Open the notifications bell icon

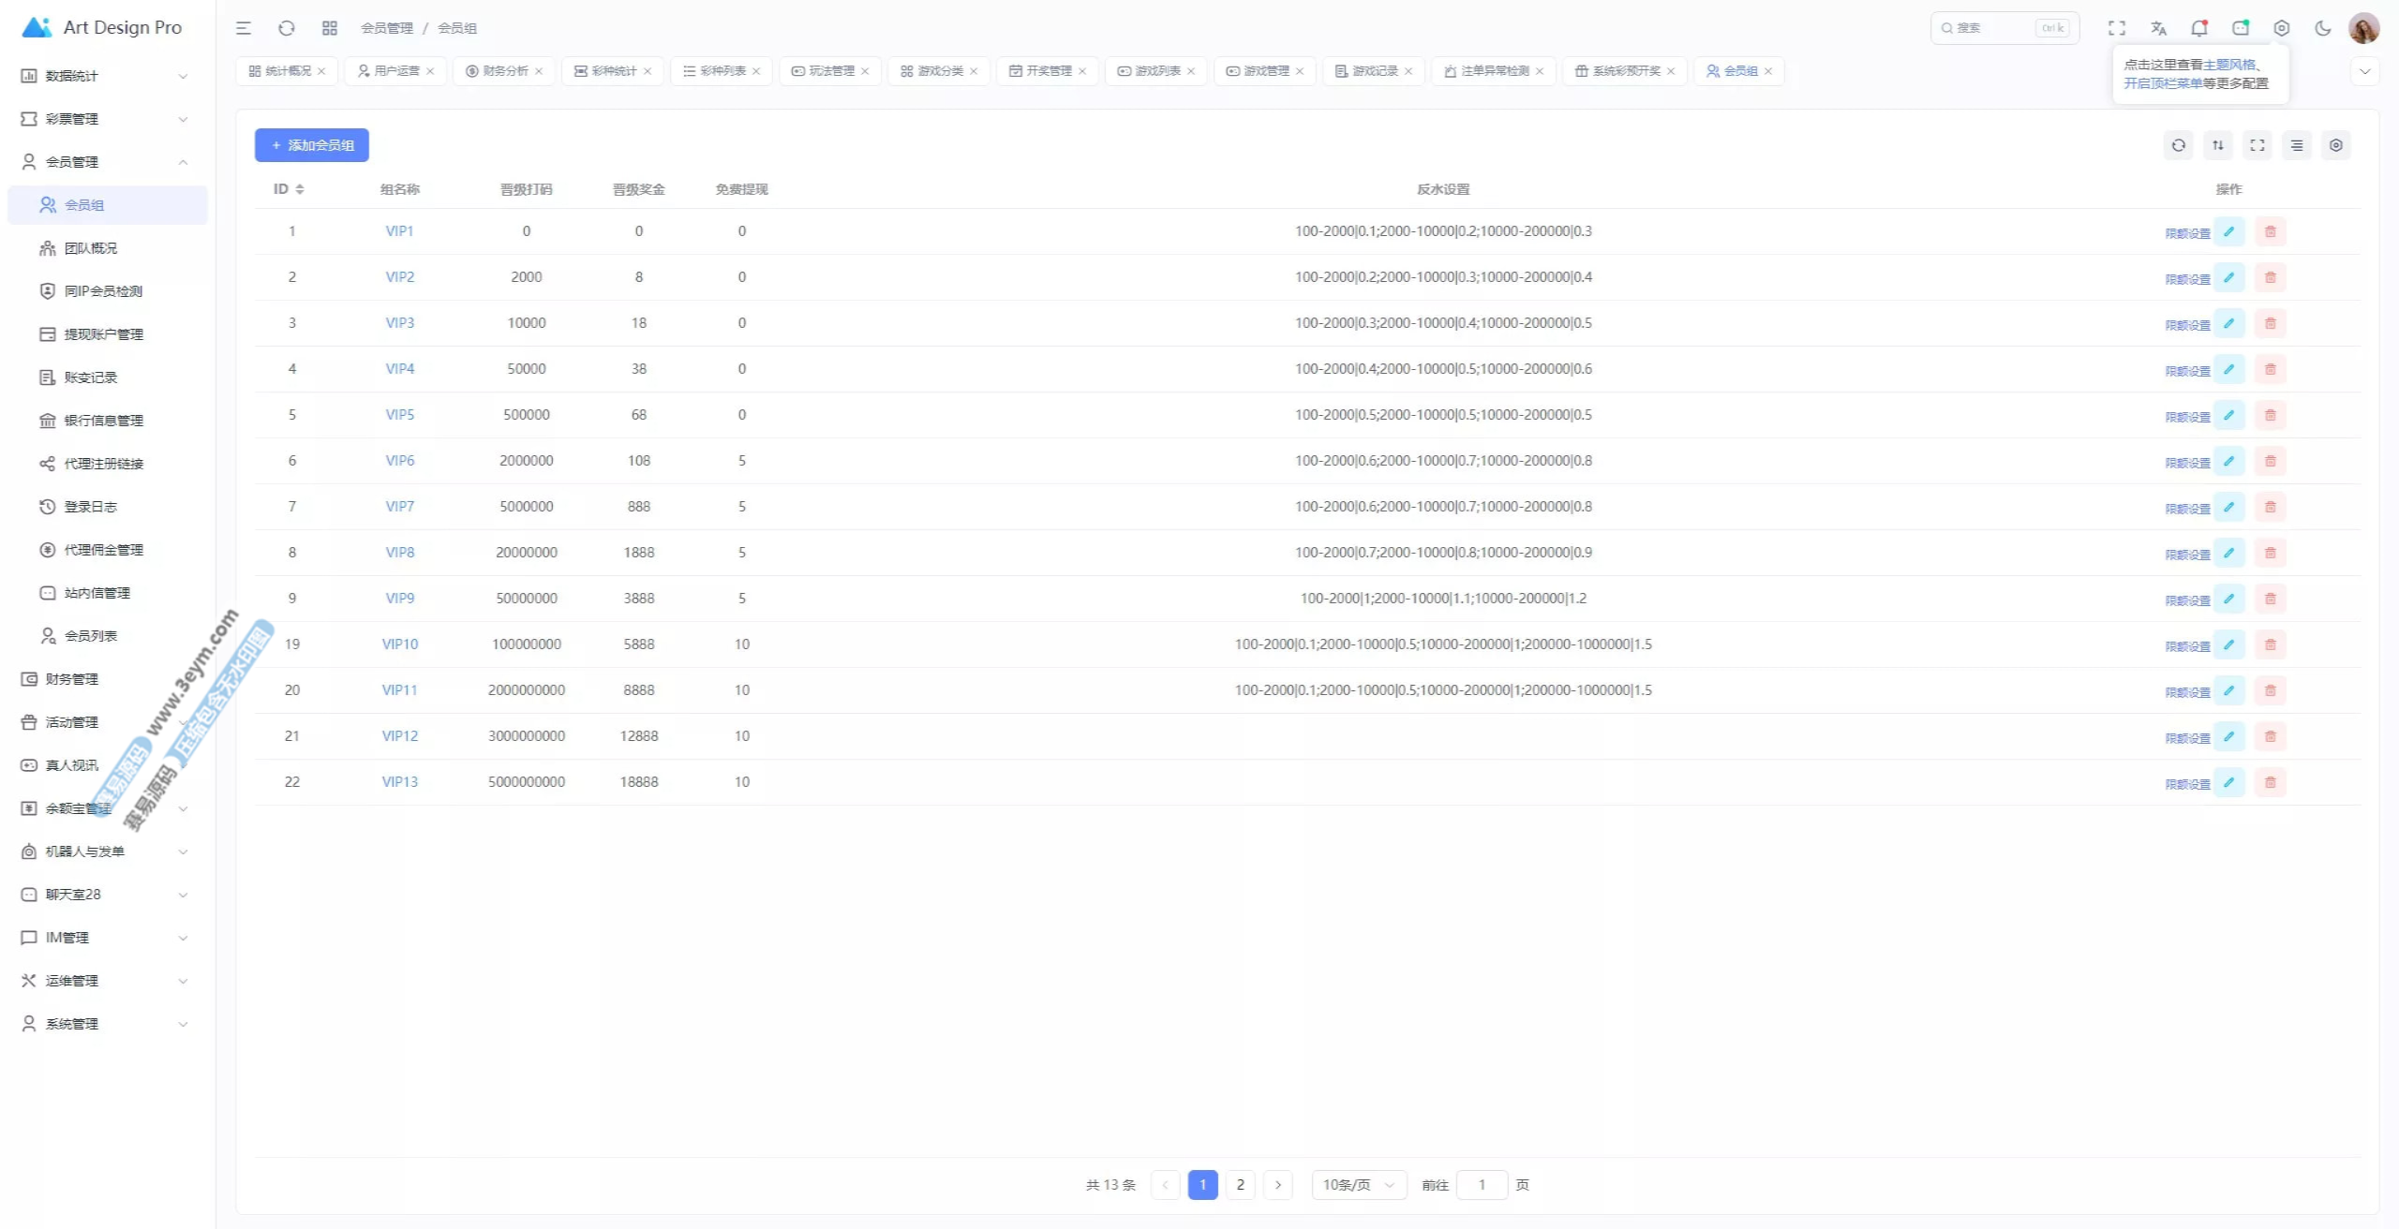click(x=2198, y=28)
